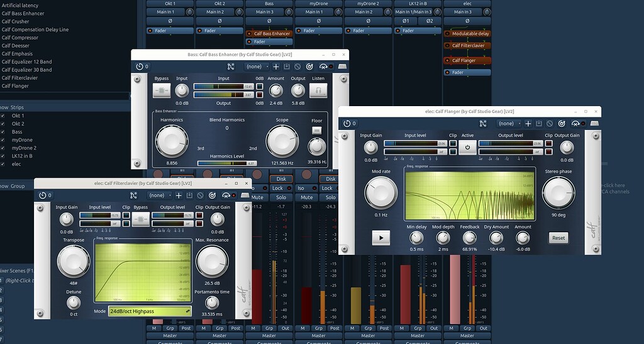This screenshot has height=344, width=644.
Task: Delete preset icon in Bass Enhancer toolbar
Action: (297, 67)
